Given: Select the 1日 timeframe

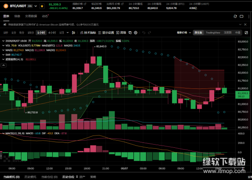Looking at the screenshot, I should point(61,33).
